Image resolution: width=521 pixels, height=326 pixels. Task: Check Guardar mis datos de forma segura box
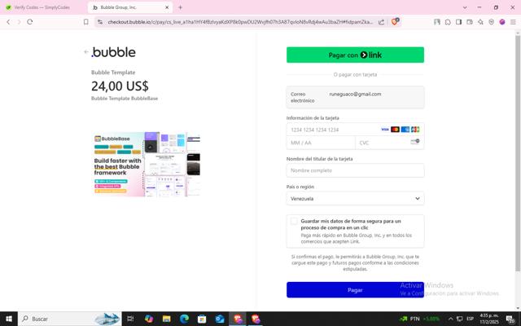pyautogui.click(x=294, y=222)
